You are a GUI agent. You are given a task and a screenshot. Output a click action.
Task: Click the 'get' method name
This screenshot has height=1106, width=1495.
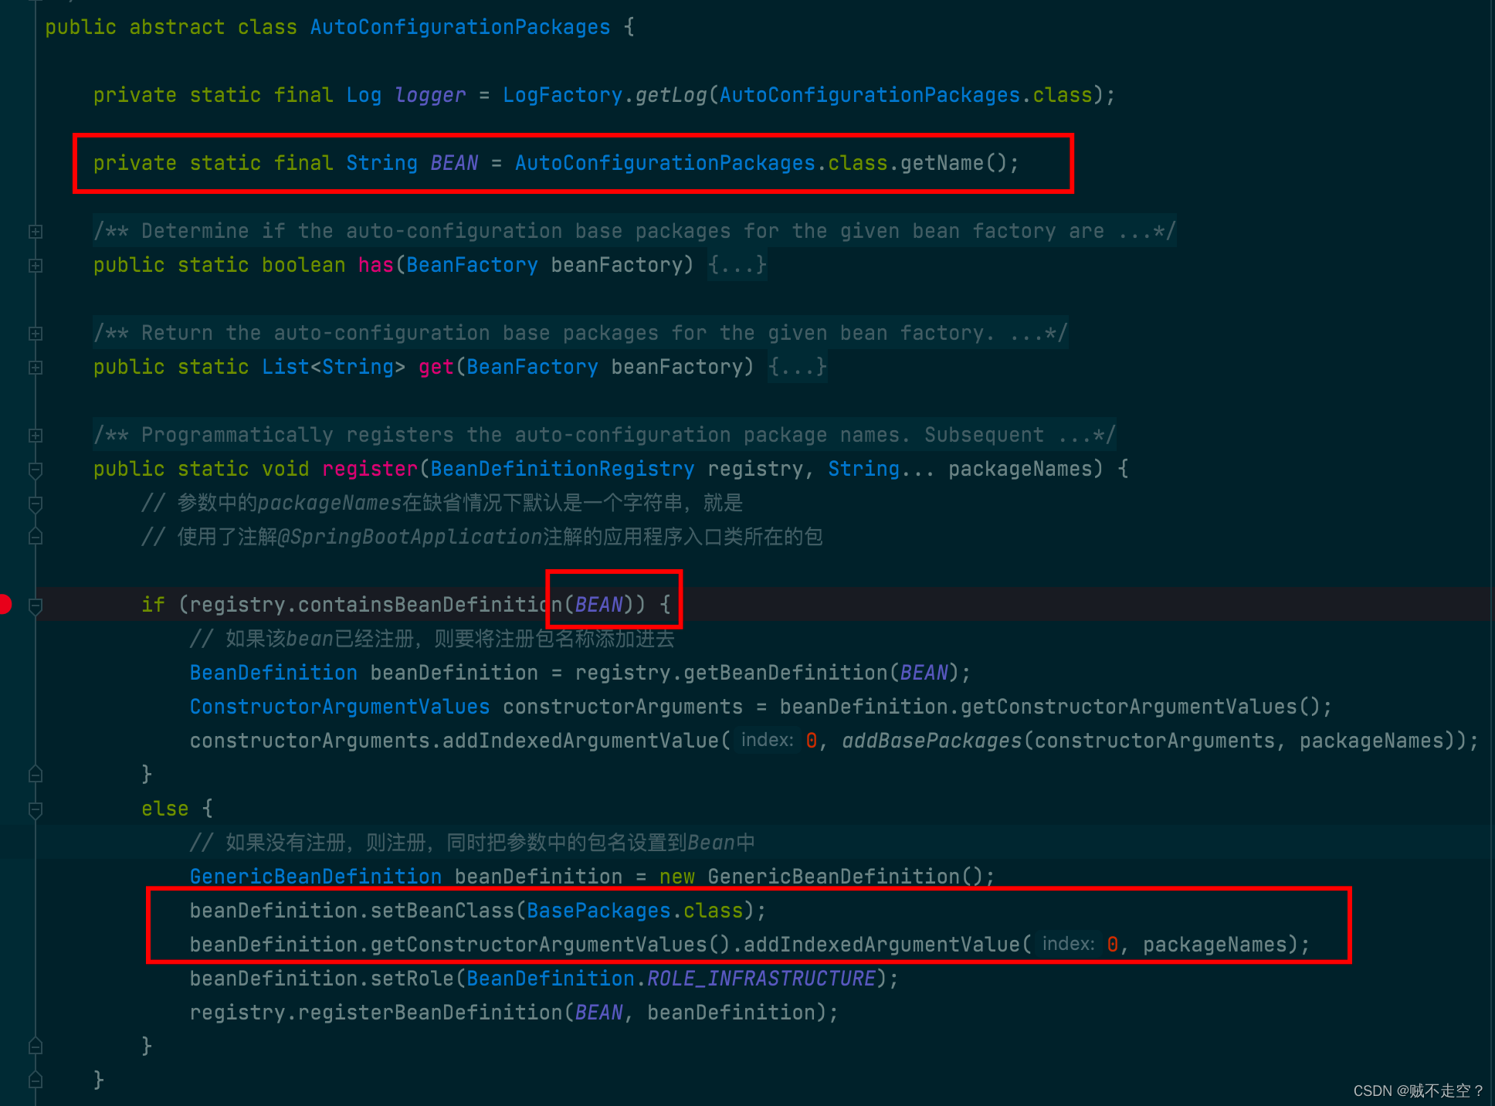click(x=436, y=367)
